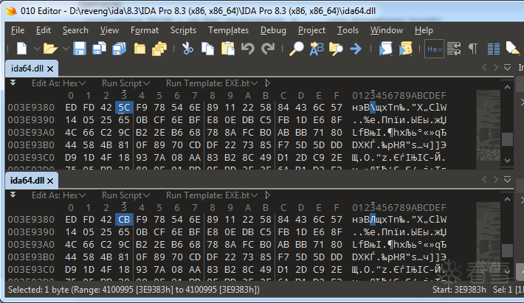Toggle whitespace display pilcrow icon
This screenshot has width=524, height=303.
click(473, 49)
